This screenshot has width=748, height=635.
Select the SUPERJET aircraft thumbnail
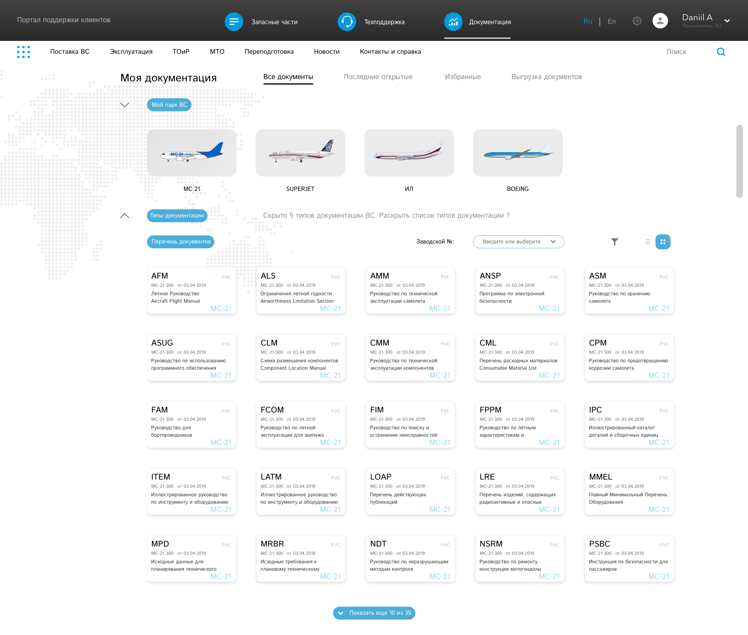(x=300, y=153)
